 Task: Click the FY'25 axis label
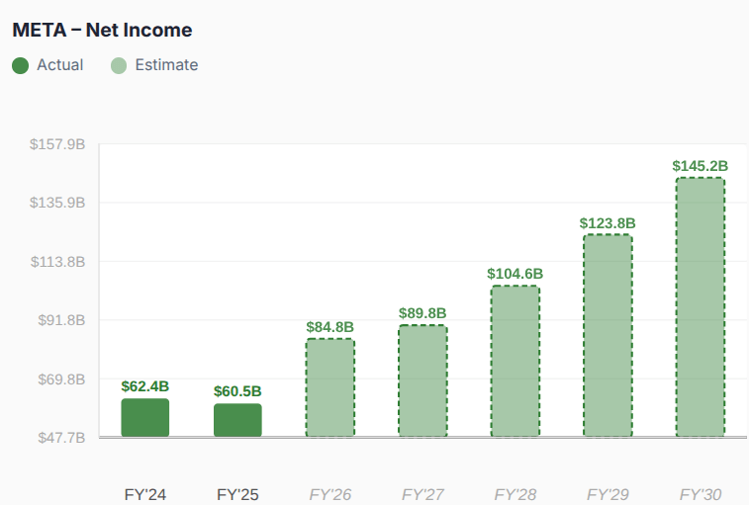pos(237,494)
